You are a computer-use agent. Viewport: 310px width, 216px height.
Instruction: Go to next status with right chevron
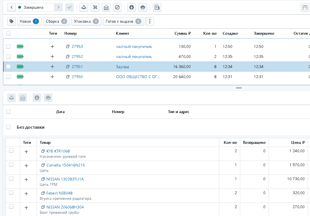tap(59, 8)
